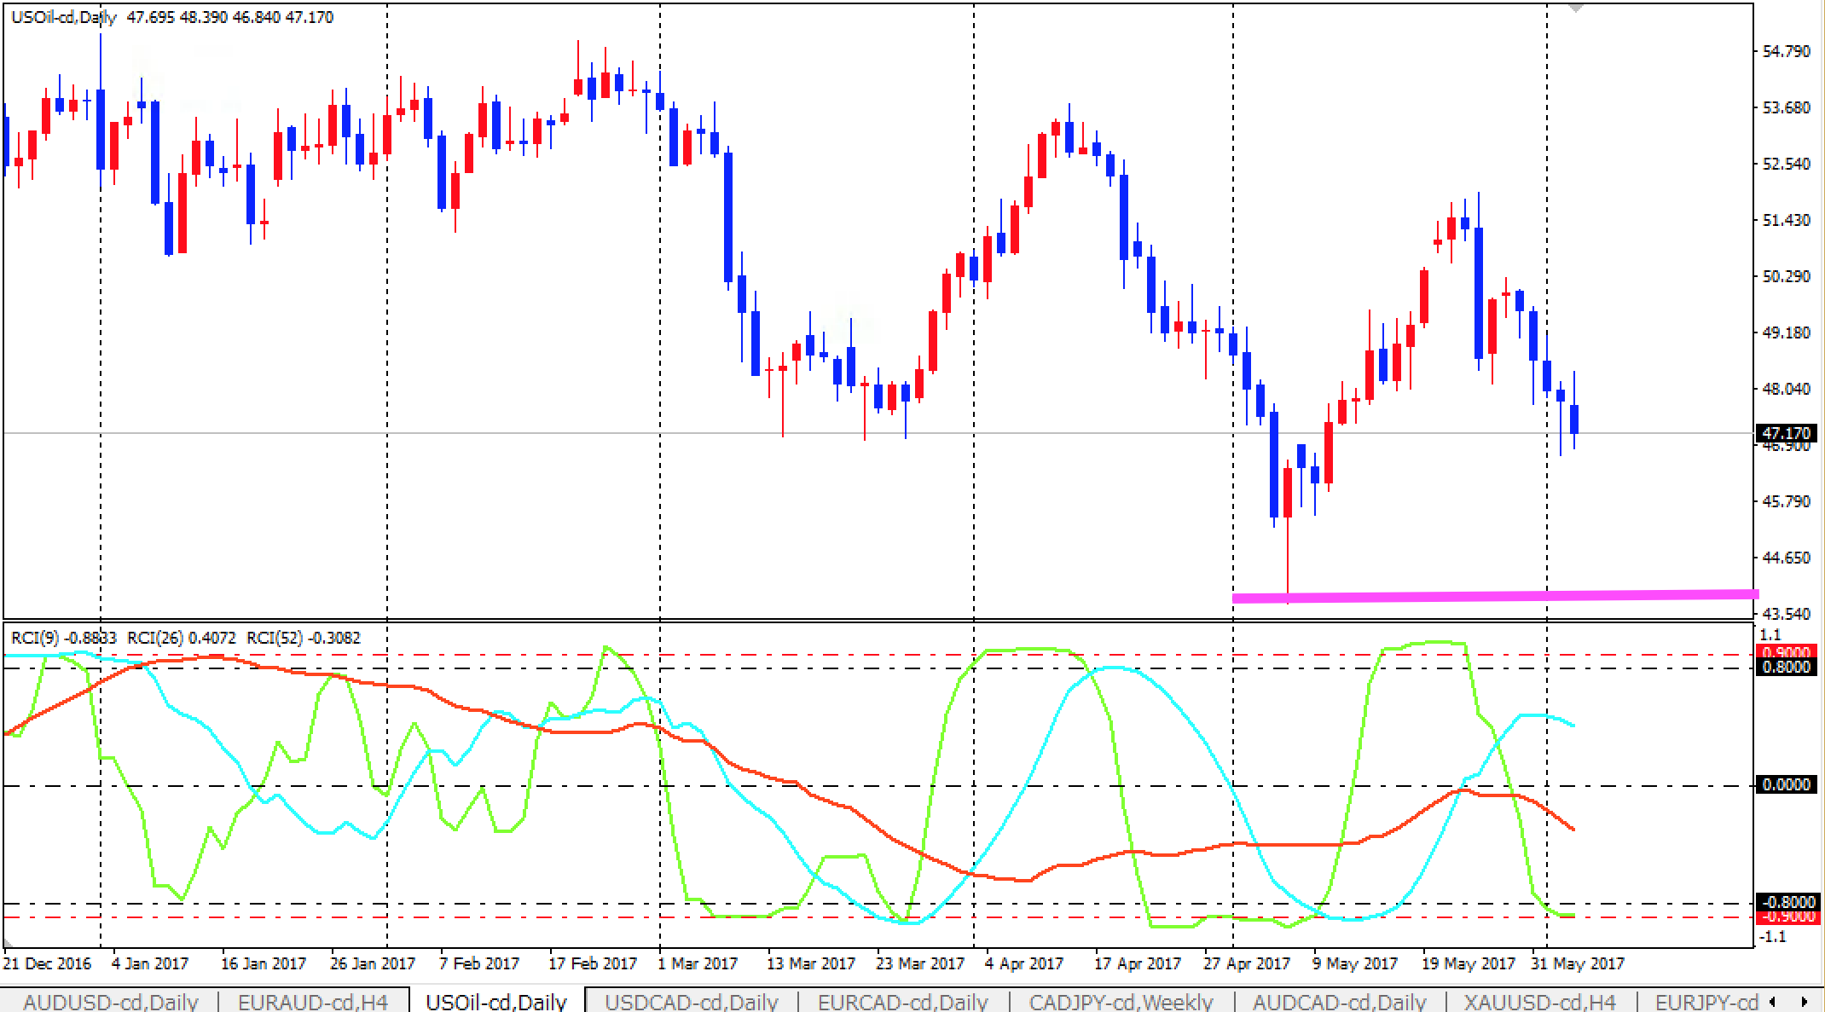
Task: Click the 48.040 price scale label
Action: pos(1787,389)
